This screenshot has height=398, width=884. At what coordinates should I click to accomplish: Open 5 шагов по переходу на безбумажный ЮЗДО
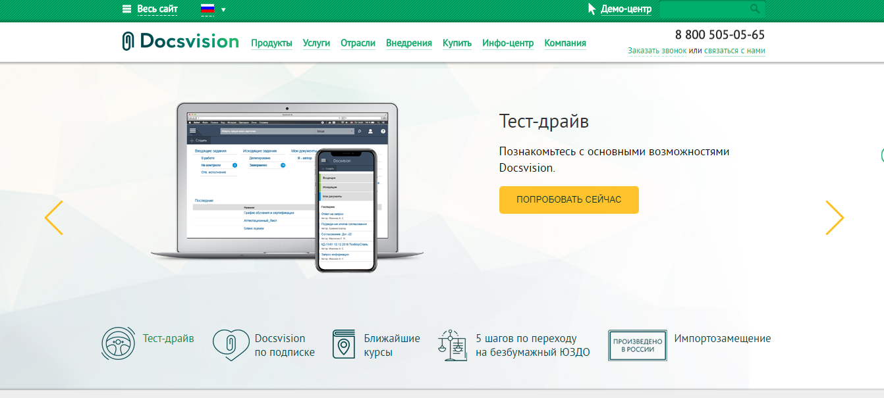point(533,345)
